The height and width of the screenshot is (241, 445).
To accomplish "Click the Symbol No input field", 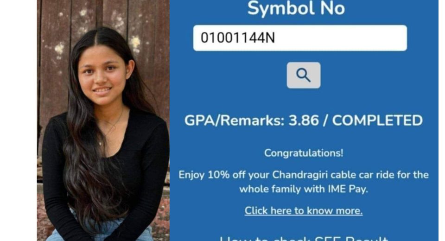I will [300, 38].
